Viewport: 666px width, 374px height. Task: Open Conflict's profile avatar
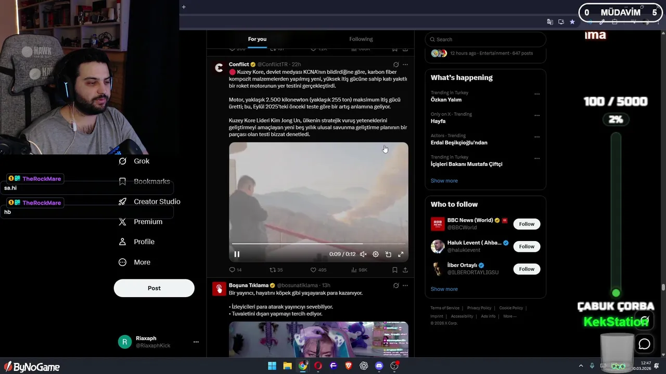219,68
